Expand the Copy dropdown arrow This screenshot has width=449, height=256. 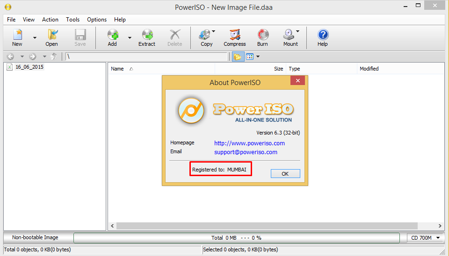click(214, 31)
